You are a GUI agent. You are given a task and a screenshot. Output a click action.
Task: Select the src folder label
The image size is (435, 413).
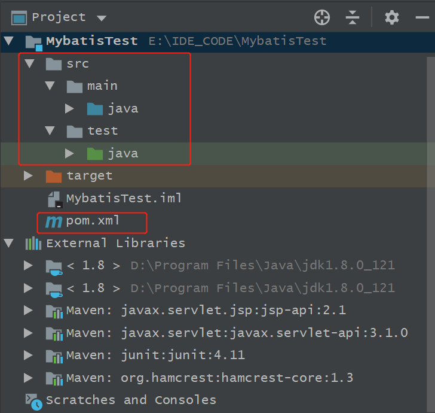(78, 64)
